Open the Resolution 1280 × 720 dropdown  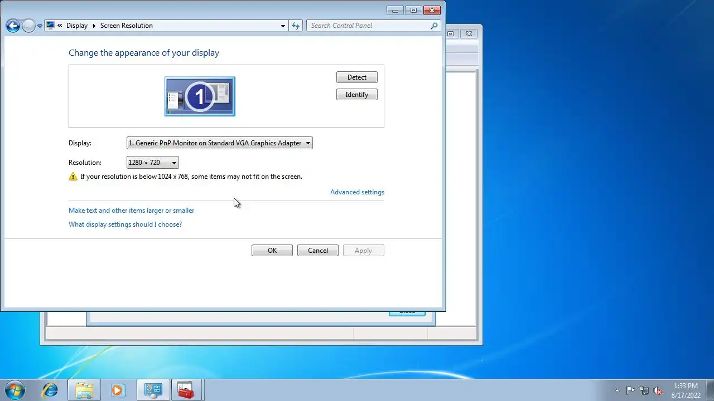pos(153,163)
